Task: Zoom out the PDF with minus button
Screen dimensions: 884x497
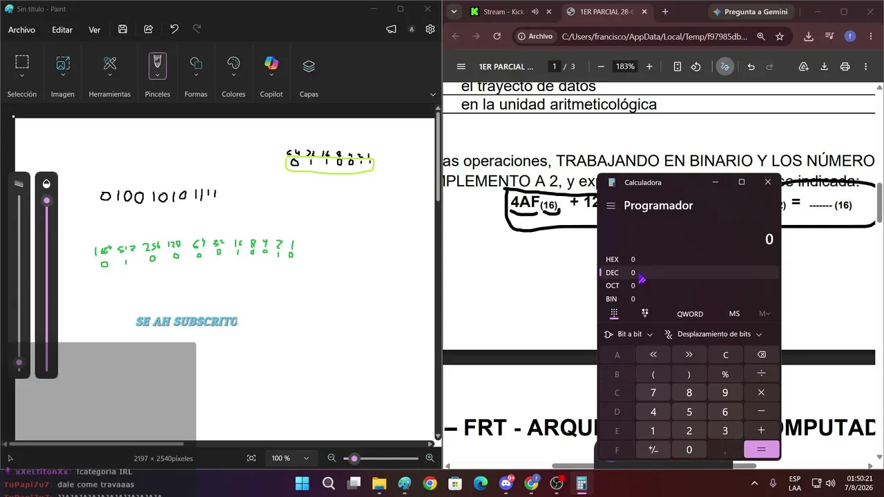Action: point(601,67)
